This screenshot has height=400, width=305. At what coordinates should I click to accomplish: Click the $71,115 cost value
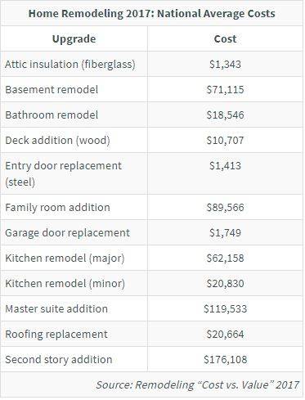click(x=225, y=90)
